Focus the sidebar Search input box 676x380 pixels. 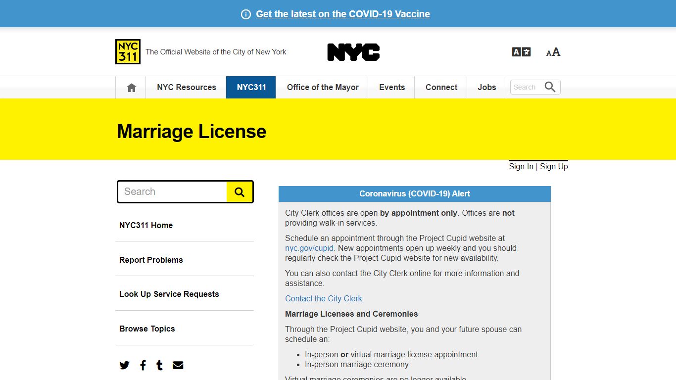coord(172,192)
